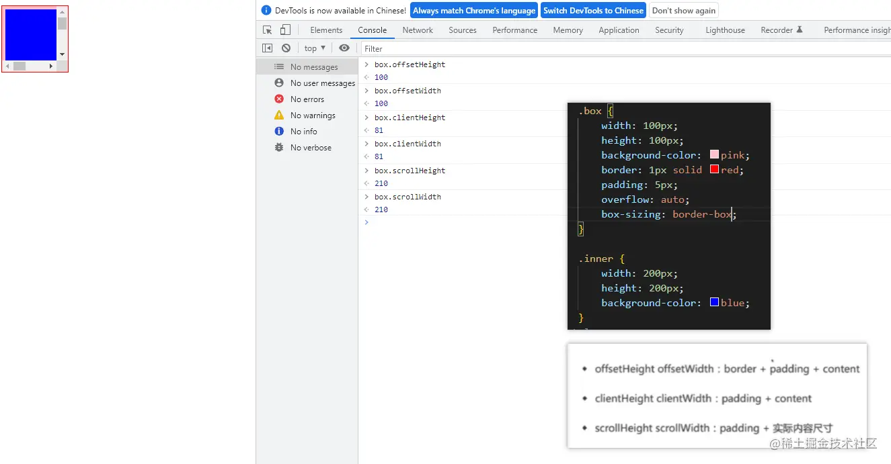Switch to the Elements tab
The width and height of the screenshot is (891, 464).
coord(326,30)
